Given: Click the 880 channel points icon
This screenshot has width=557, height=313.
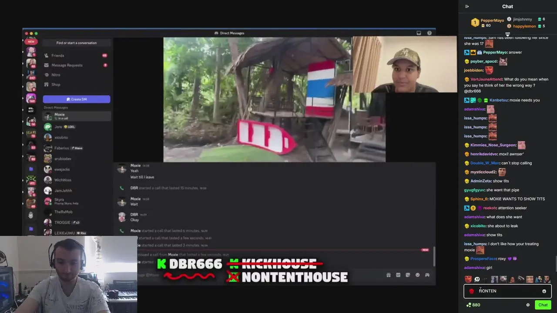Looking at the screenshot, I should point(469,305).
